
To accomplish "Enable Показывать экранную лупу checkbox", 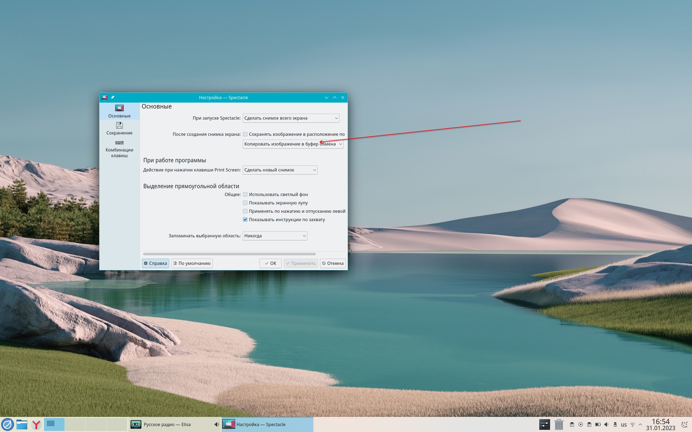I will tap(245, 203).
